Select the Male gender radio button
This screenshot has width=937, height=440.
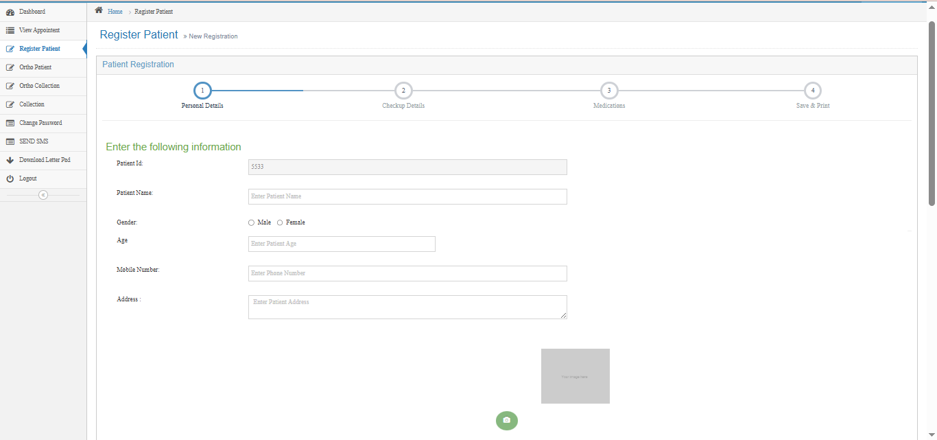point(251,223)
